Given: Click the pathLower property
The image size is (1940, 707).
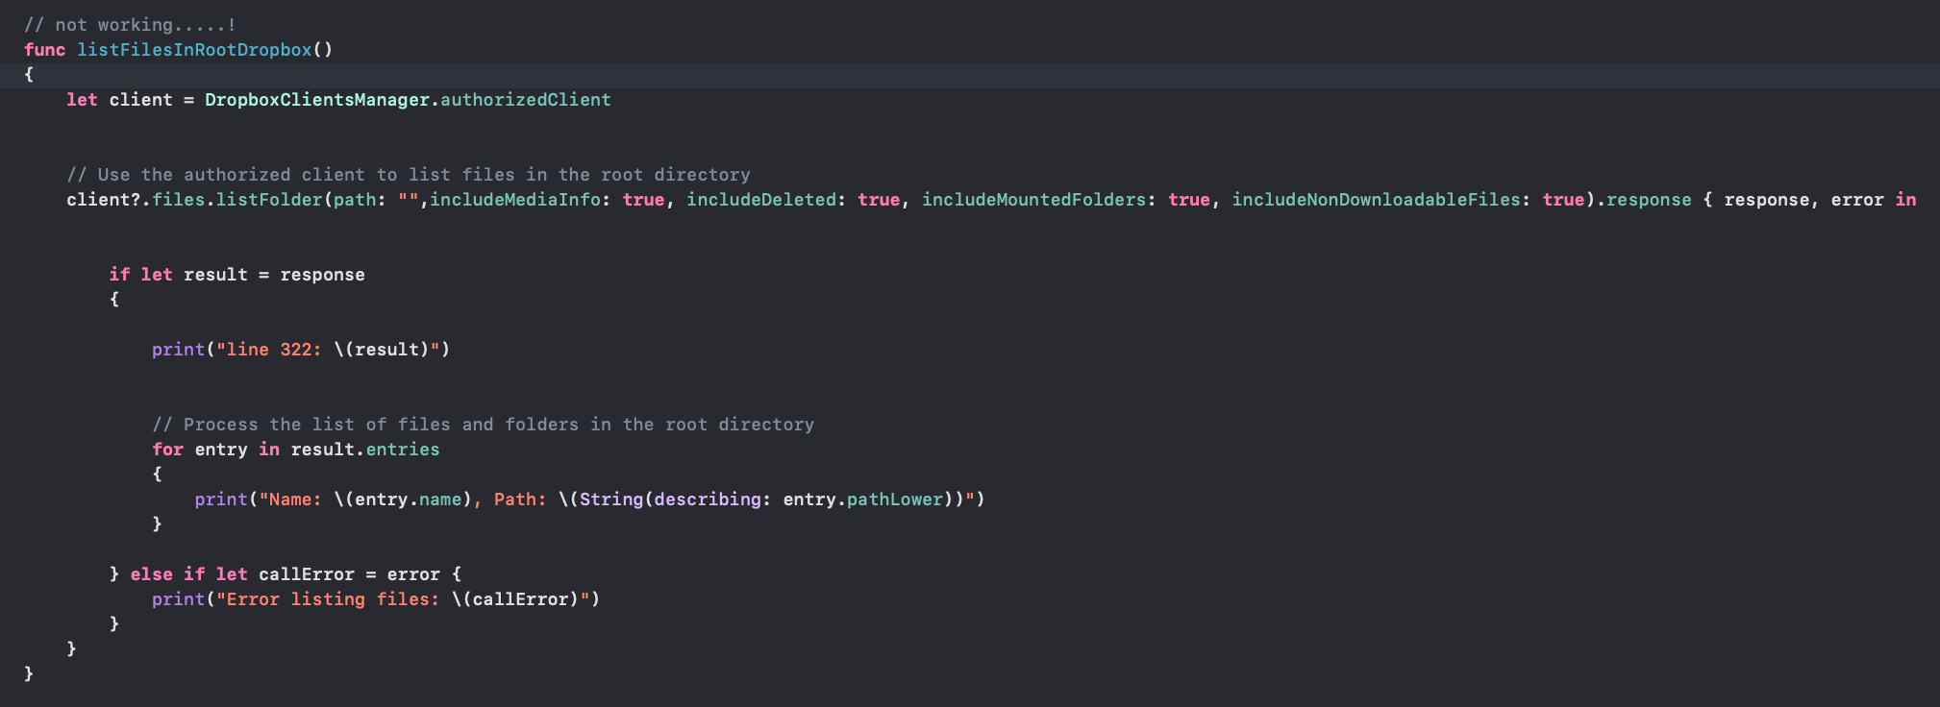Looking at the screenshot, I should 894,500.
